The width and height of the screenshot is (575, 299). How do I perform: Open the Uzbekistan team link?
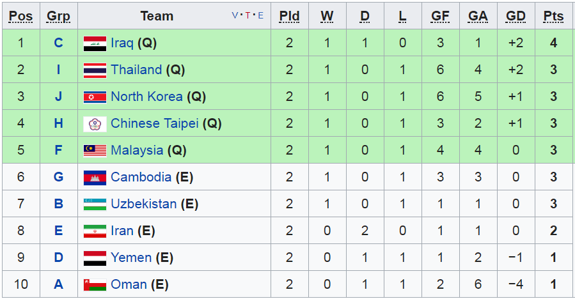(x=144, y=204)
